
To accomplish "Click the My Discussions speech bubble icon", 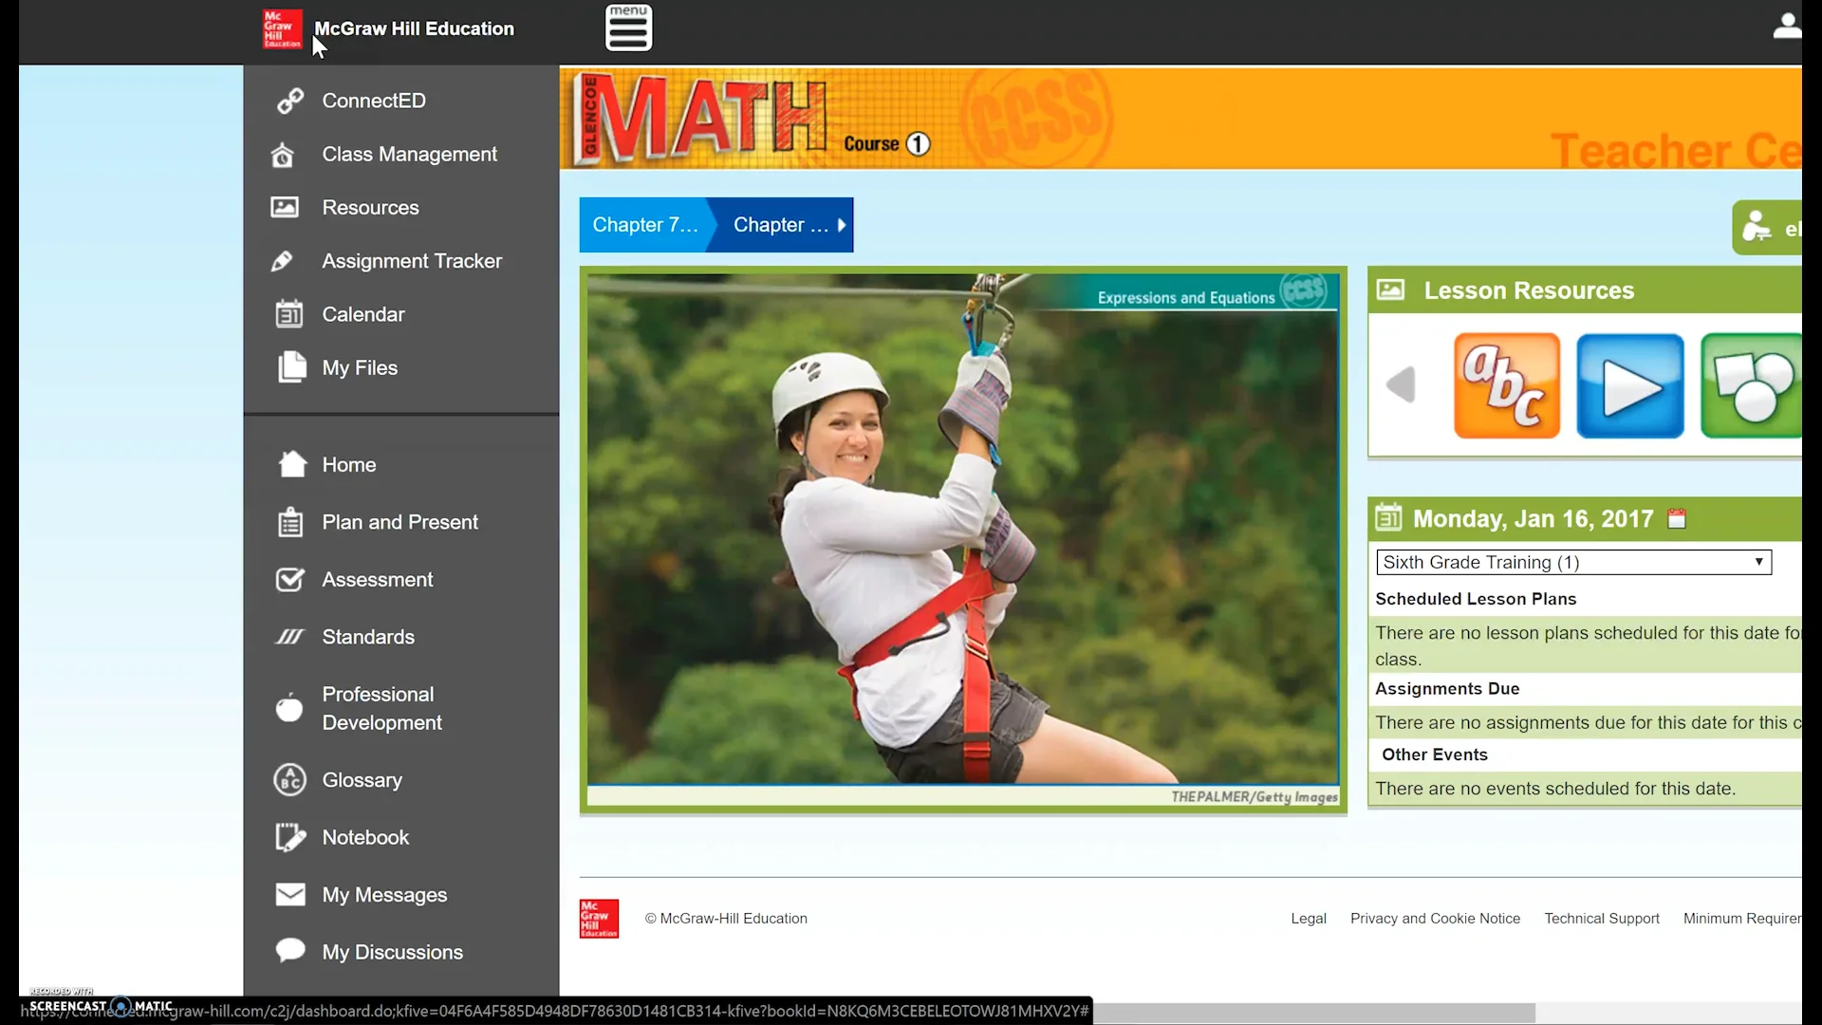I will tap(290, 950).
